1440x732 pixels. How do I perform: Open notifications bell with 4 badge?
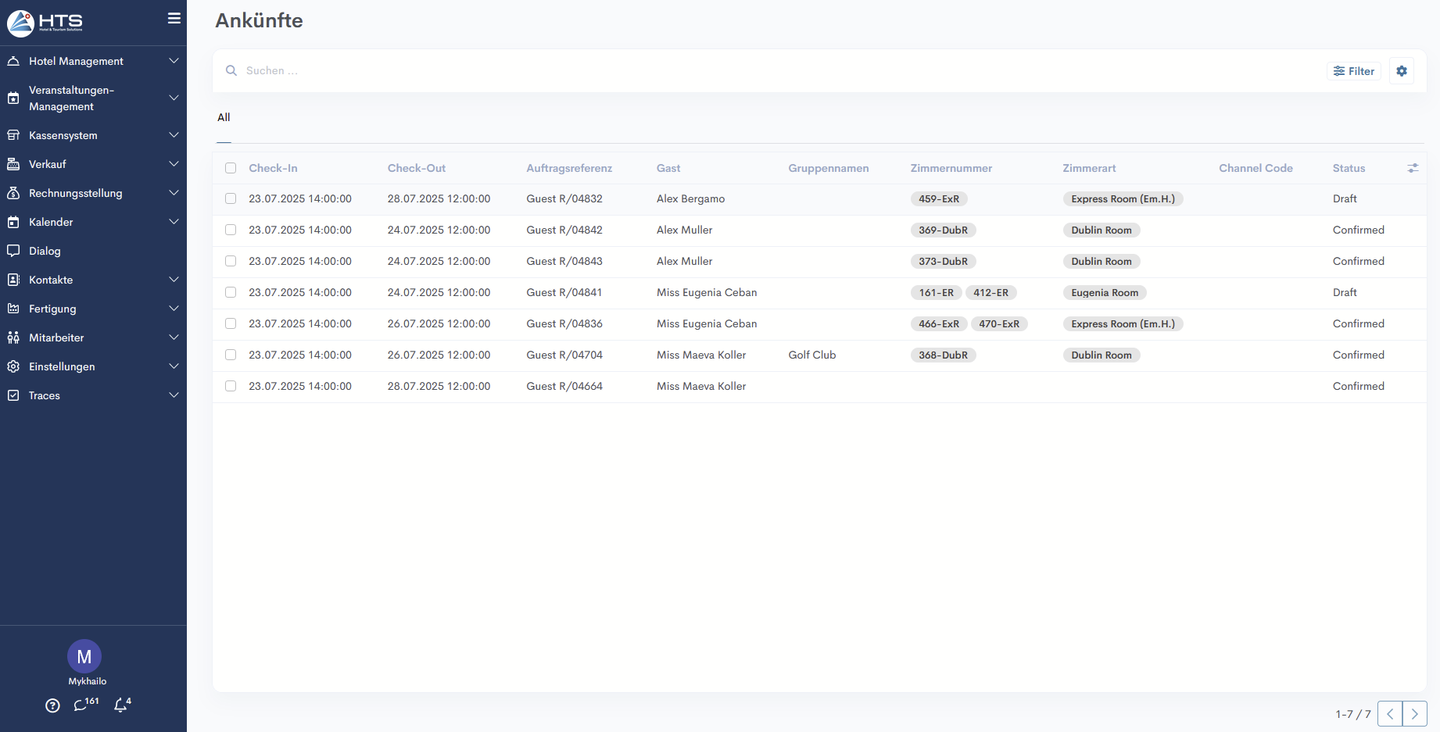121,705
